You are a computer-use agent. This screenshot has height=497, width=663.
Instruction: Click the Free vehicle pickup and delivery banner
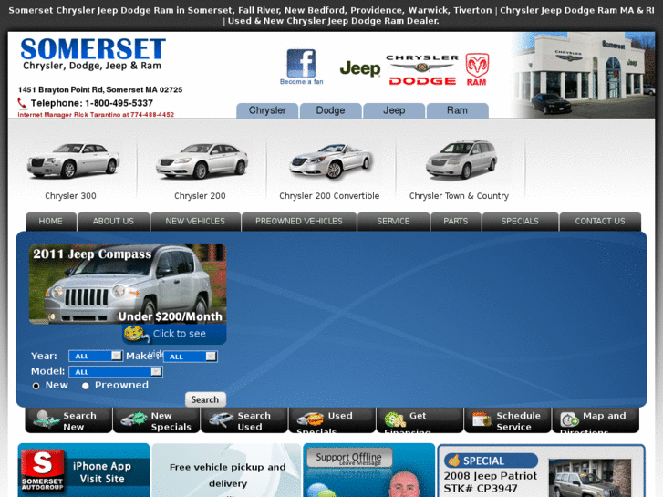227,471
